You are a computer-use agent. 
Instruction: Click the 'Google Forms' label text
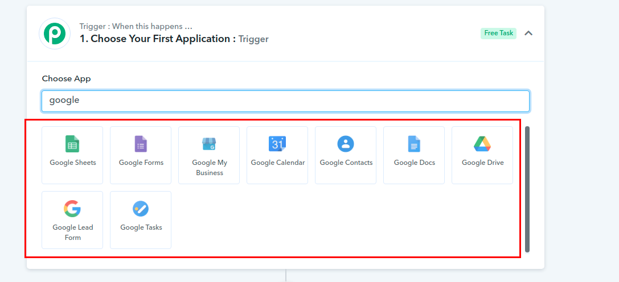click(x=141, y=163)
